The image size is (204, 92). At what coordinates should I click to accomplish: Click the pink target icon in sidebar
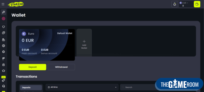pos(4,19)
